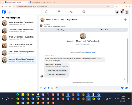The width and height of the screenshot is (132, 105).
Task: Click the address bar URL
Action: (32, 7)
